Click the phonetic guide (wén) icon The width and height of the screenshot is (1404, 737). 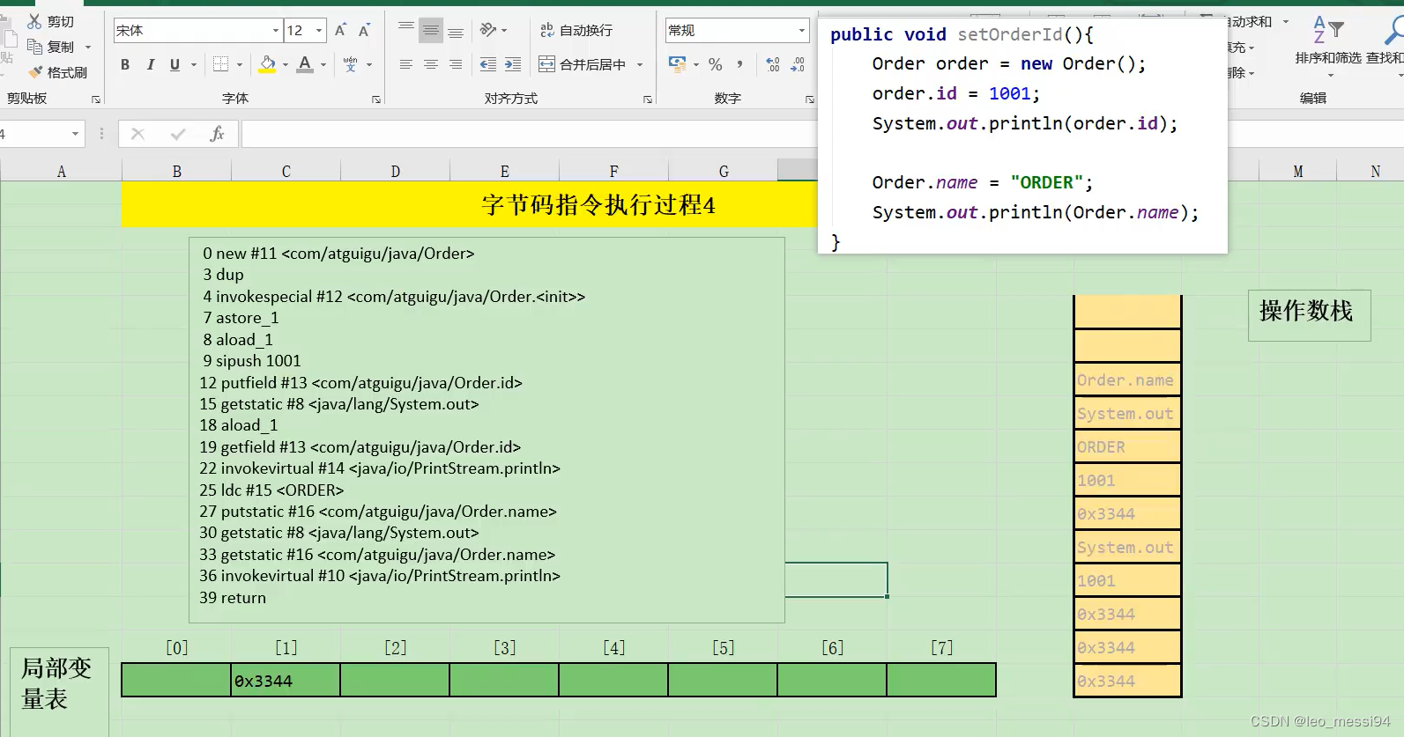coord(351,64)
